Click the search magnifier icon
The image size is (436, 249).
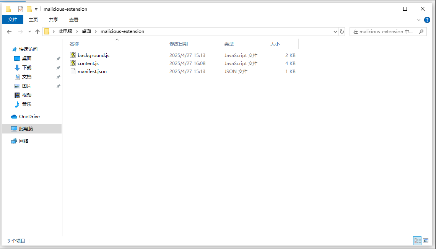point(421,31)
